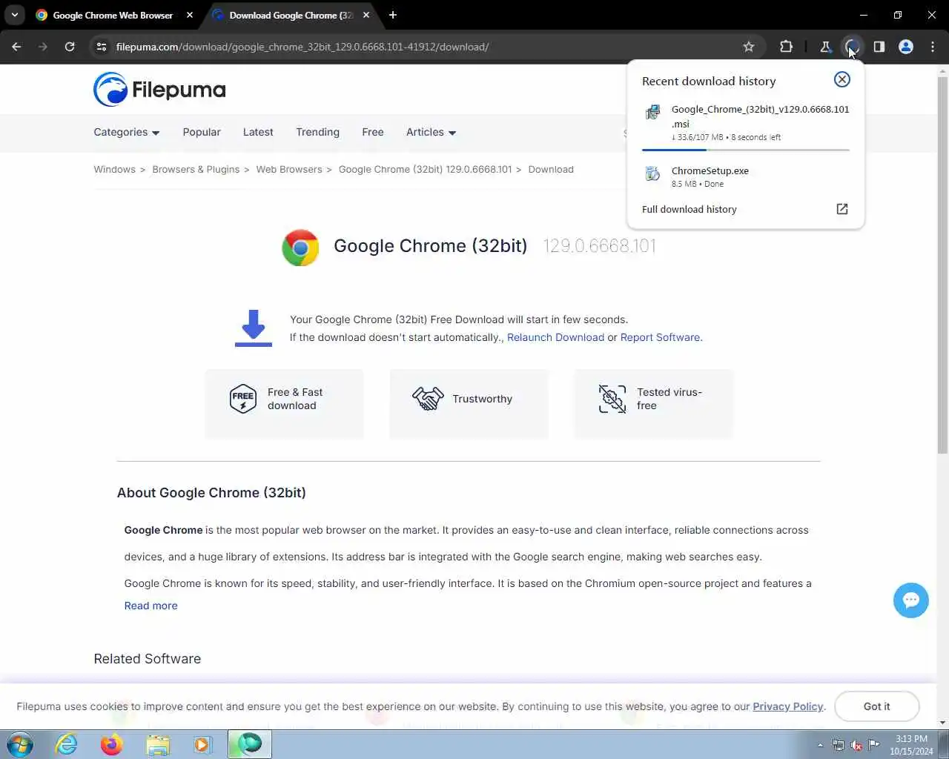Open Windows Media Player taskbar icon
The image size is (949, 759).
[202, 744]
